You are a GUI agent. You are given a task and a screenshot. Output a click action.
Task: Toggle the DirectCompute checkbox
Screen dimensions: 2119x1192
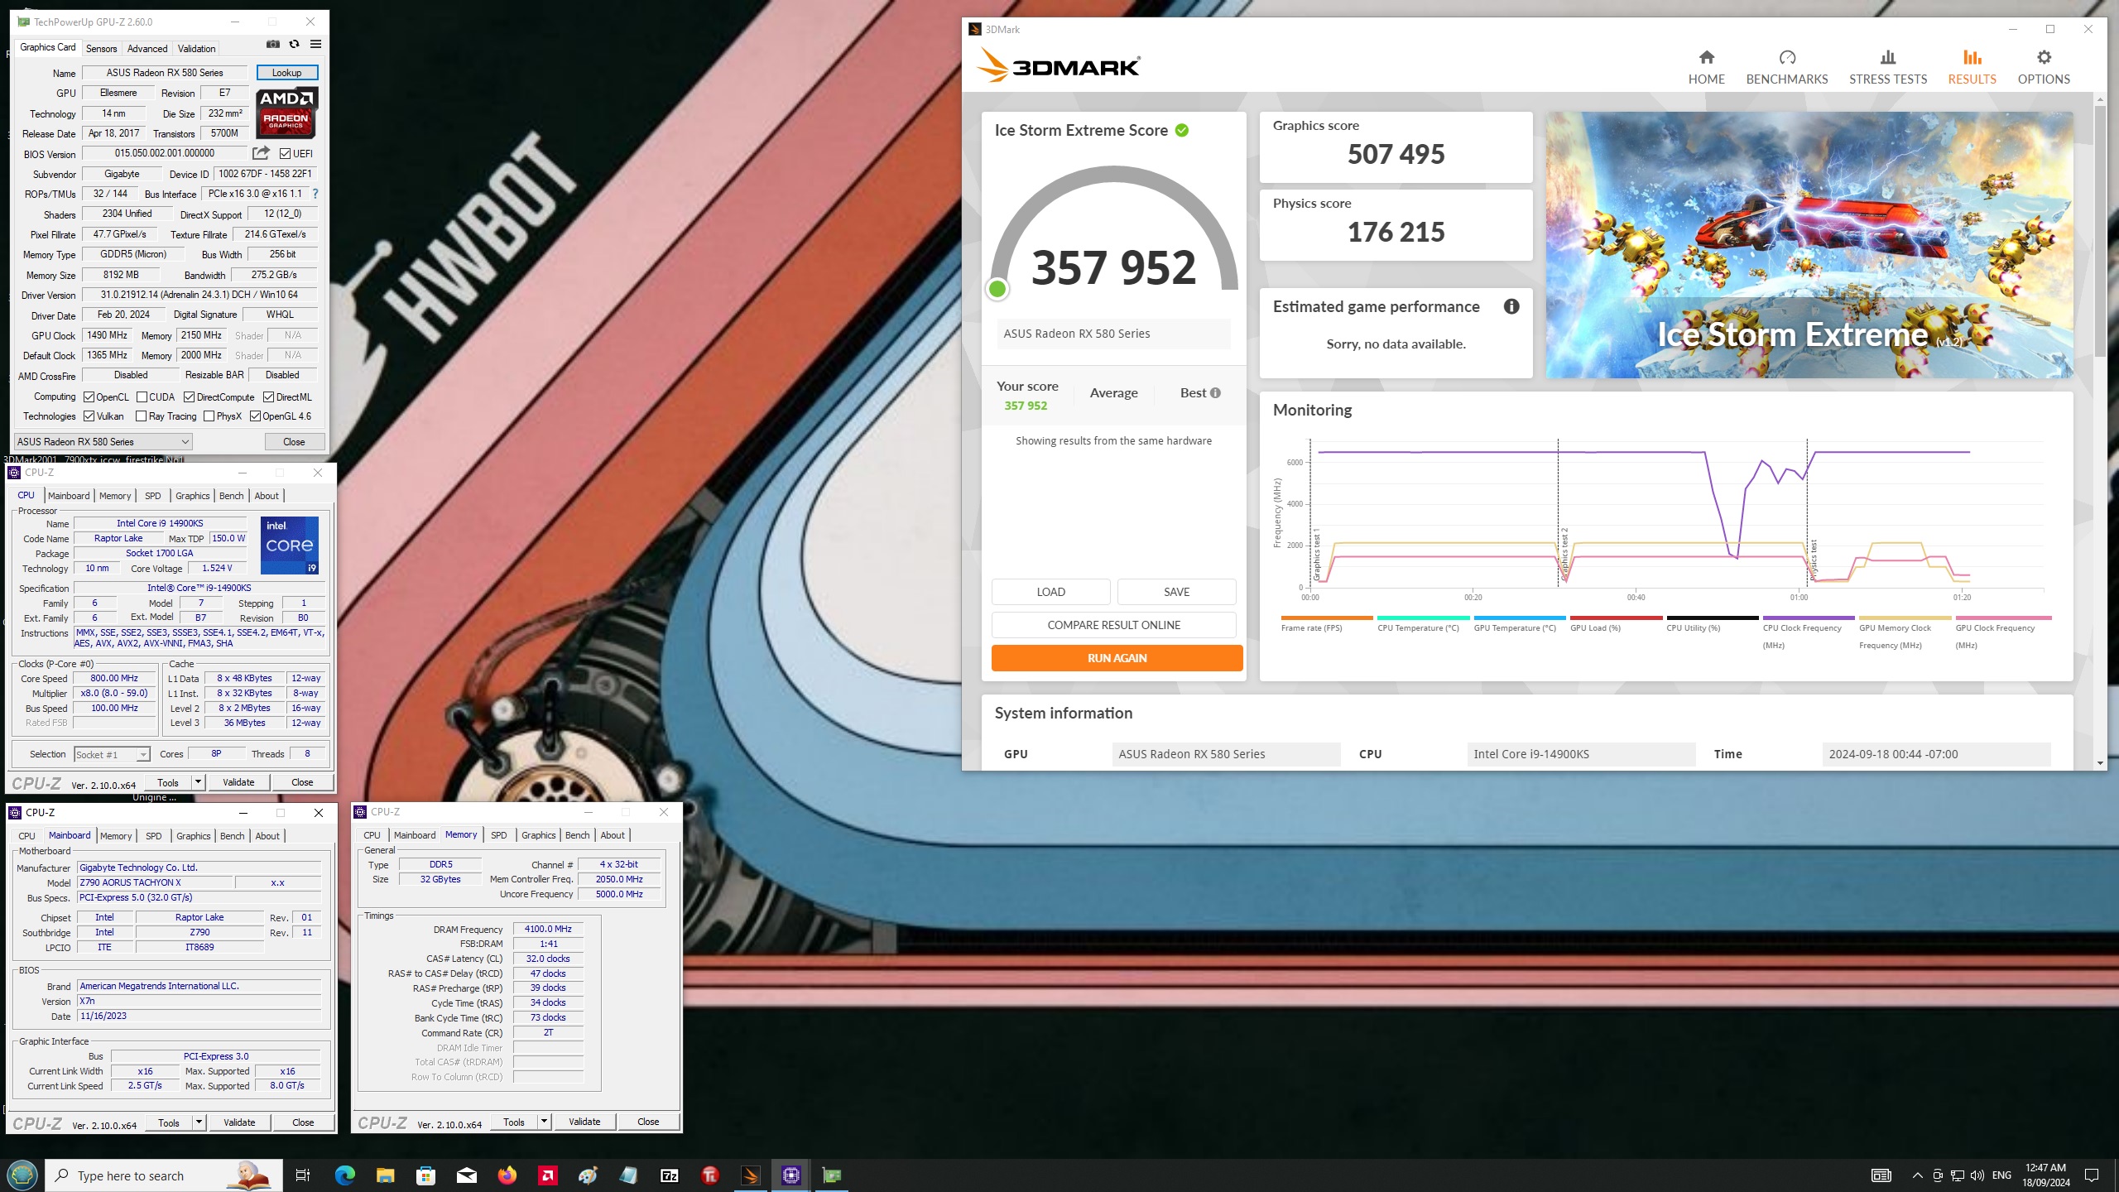click(189, 397)
